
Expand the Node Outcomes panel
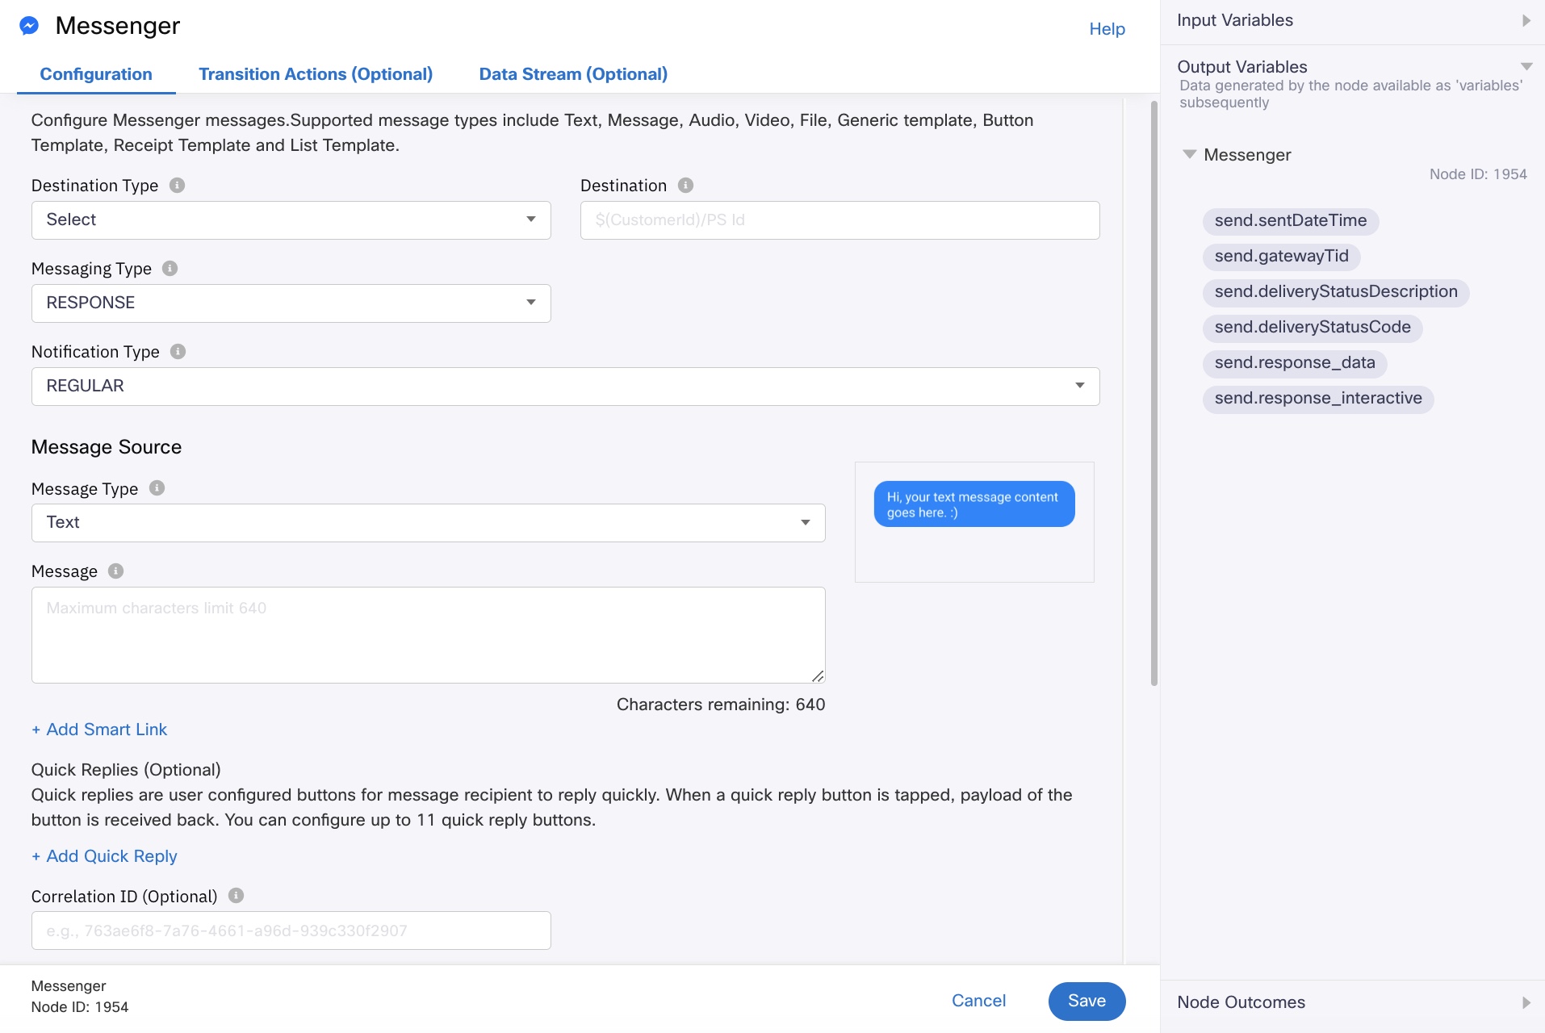click(x=1526, y=1002)
